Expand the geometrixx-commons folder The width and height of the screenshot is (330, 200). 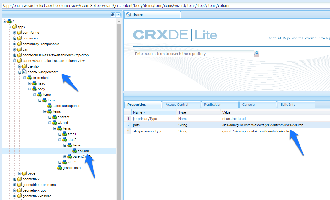point(15,185)
